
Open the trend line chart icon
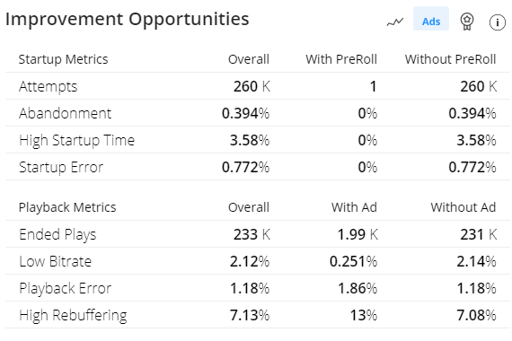pos(395,22)
